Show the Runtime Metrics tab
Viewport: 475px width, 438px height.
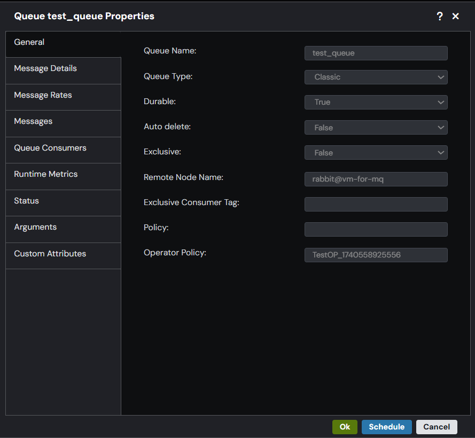[63, 174]
